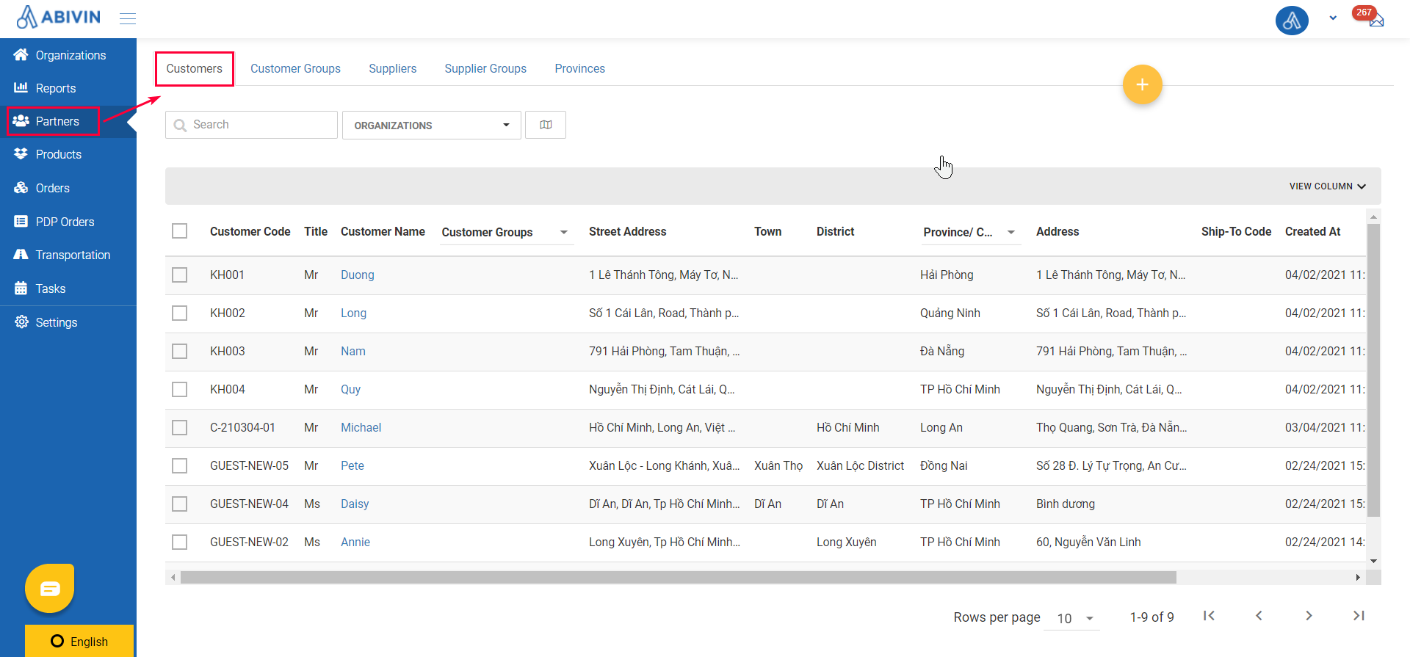The image size is (1410, 657).
Task: Switch to the Suppliers tab
Action: 392,68
